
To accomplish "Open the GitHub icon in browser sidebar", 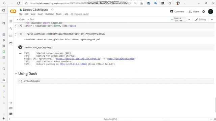I will pyautogui.click(x=4, y=69).
